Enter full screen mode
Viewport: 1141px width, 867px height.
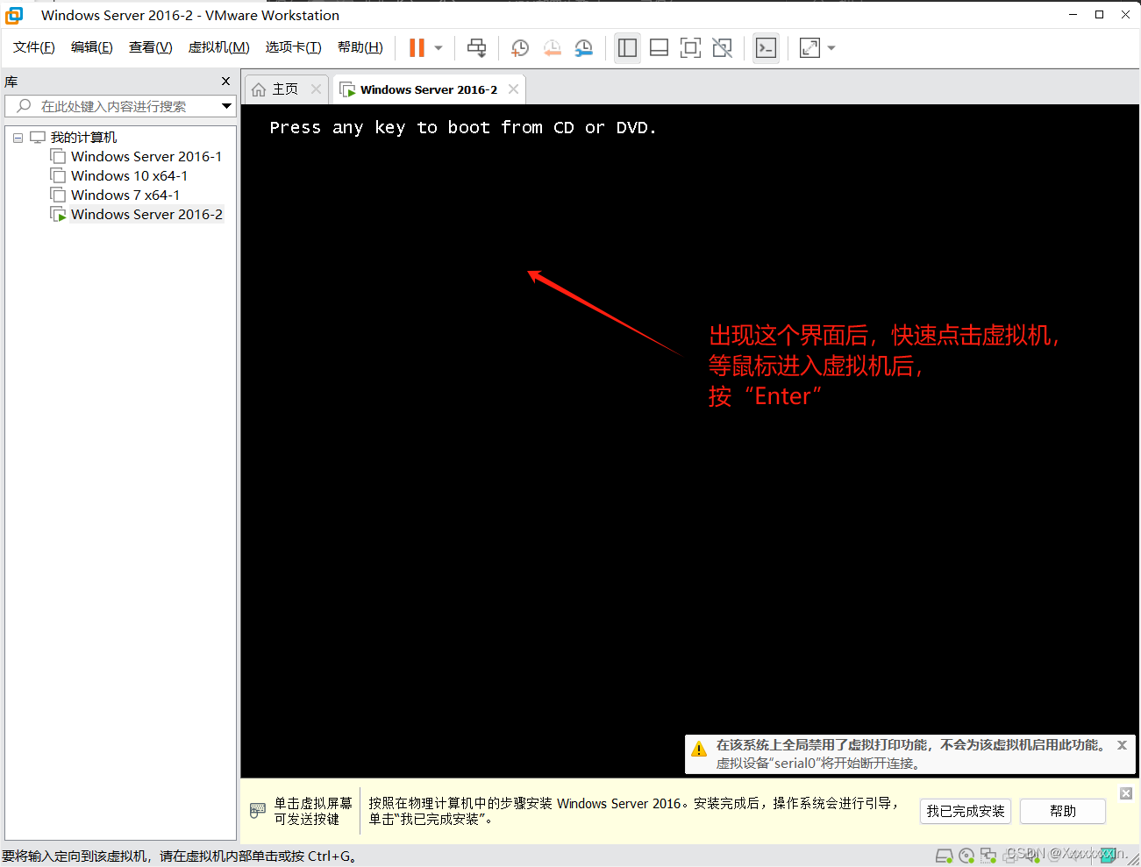point(690,48)
